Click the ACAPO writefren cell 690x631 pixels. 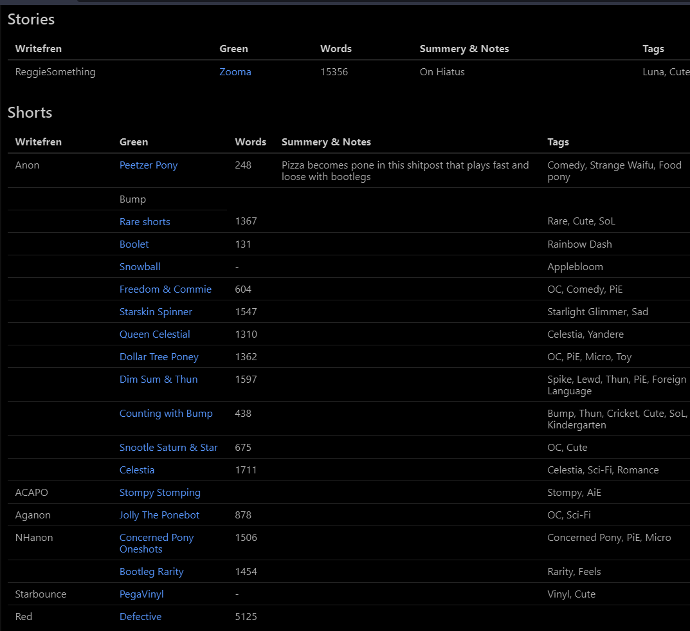pos(32,493)
